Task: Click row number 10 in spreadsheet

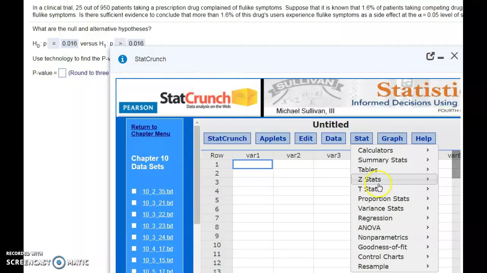Action: tap(217, 245)
